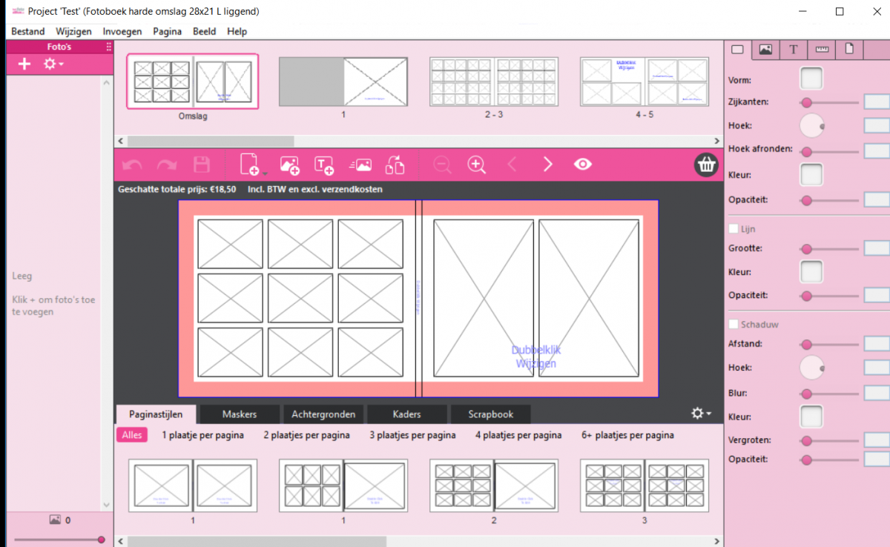Click the add photo frame icon
This screenshot has height=547, width=890.
click(289, 165)
